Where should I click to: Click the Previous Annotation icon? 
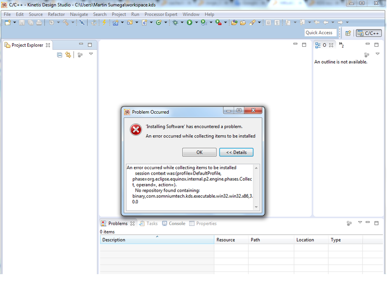302,23
